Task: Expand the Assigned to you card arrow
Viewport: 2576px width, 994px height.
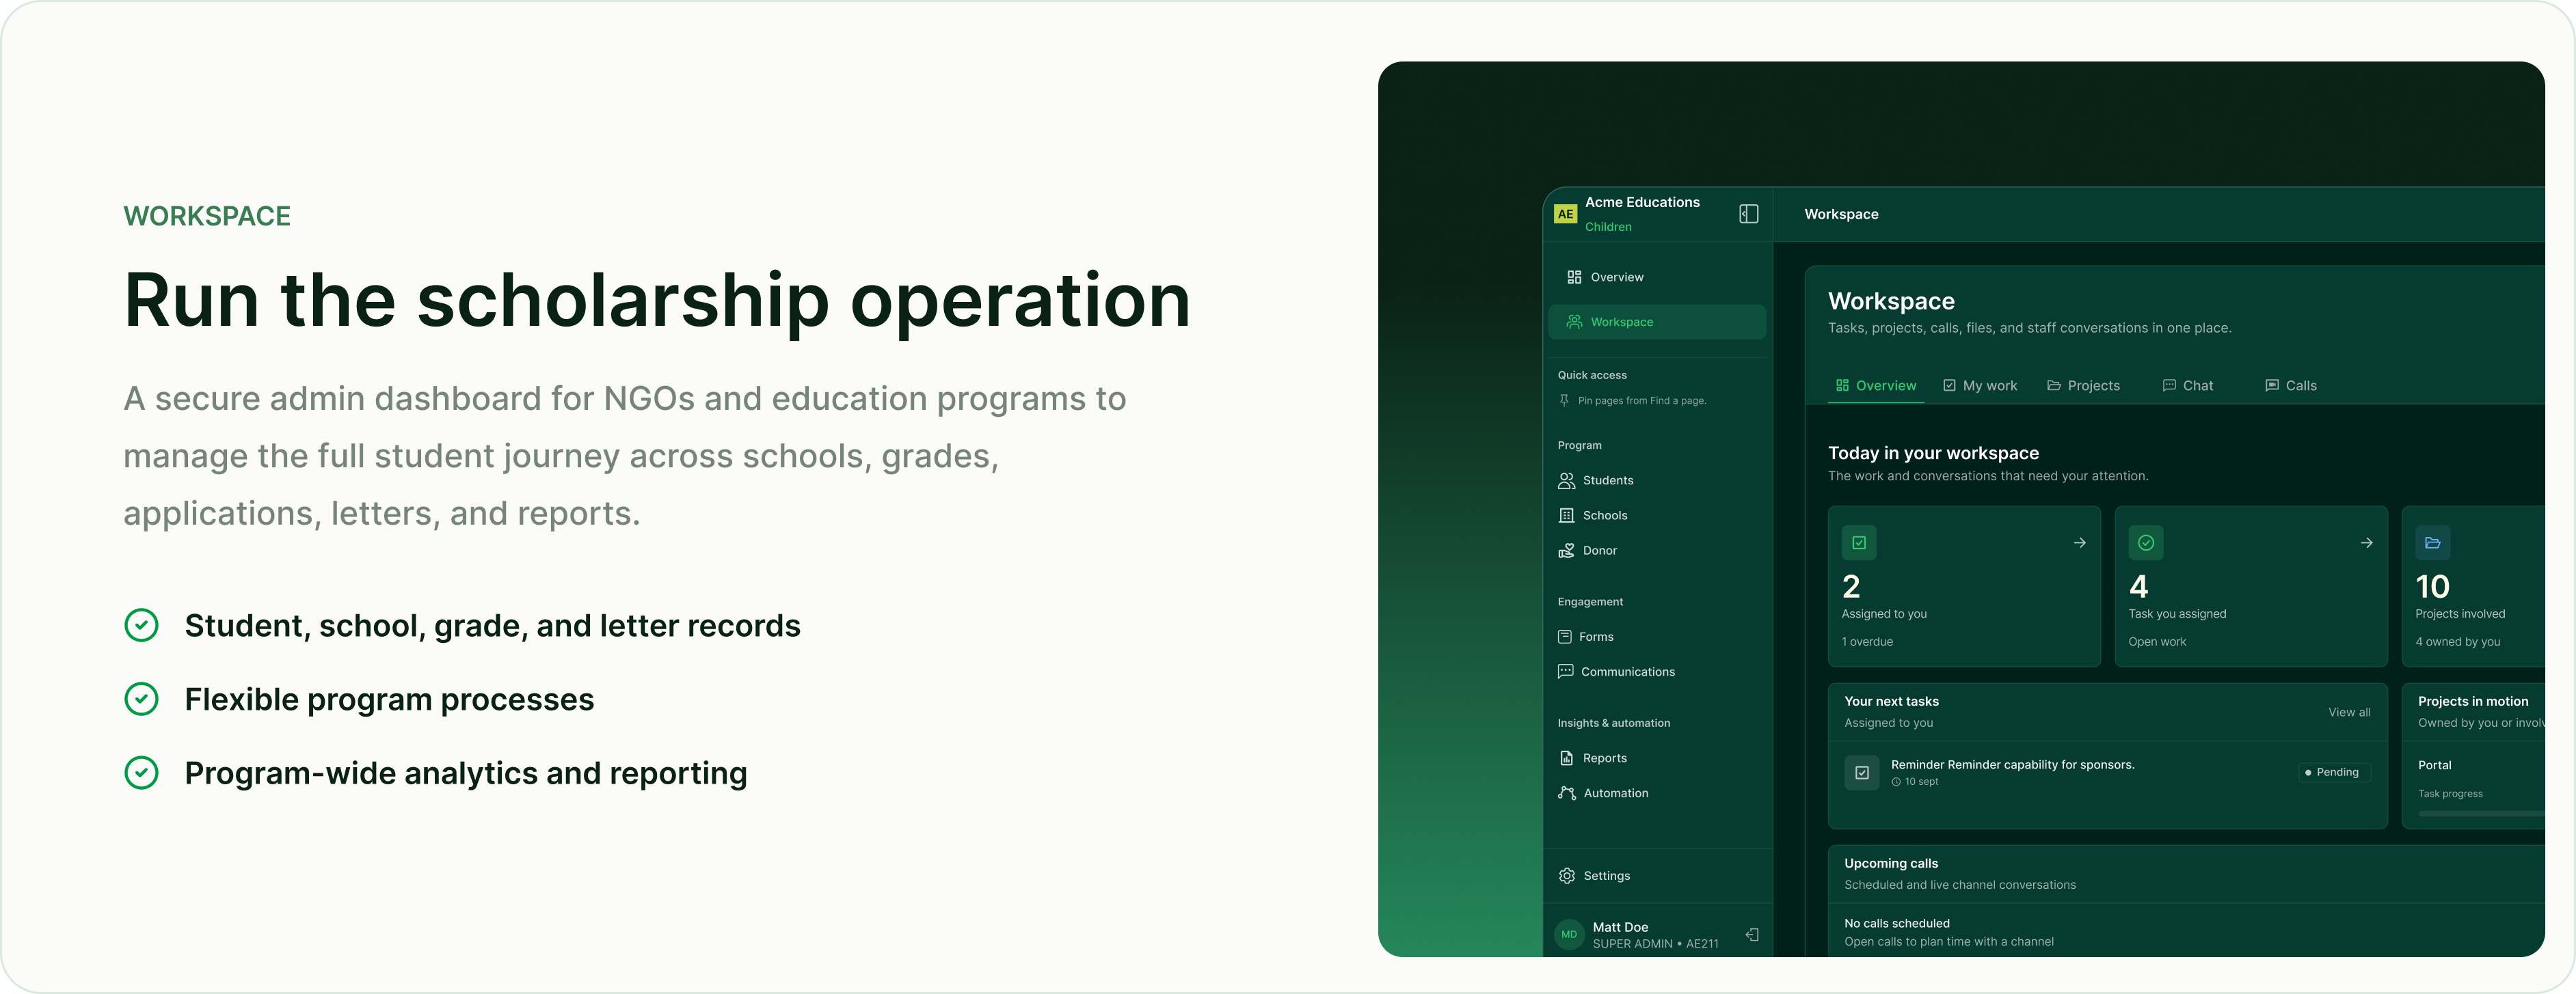Action: 2079,543
